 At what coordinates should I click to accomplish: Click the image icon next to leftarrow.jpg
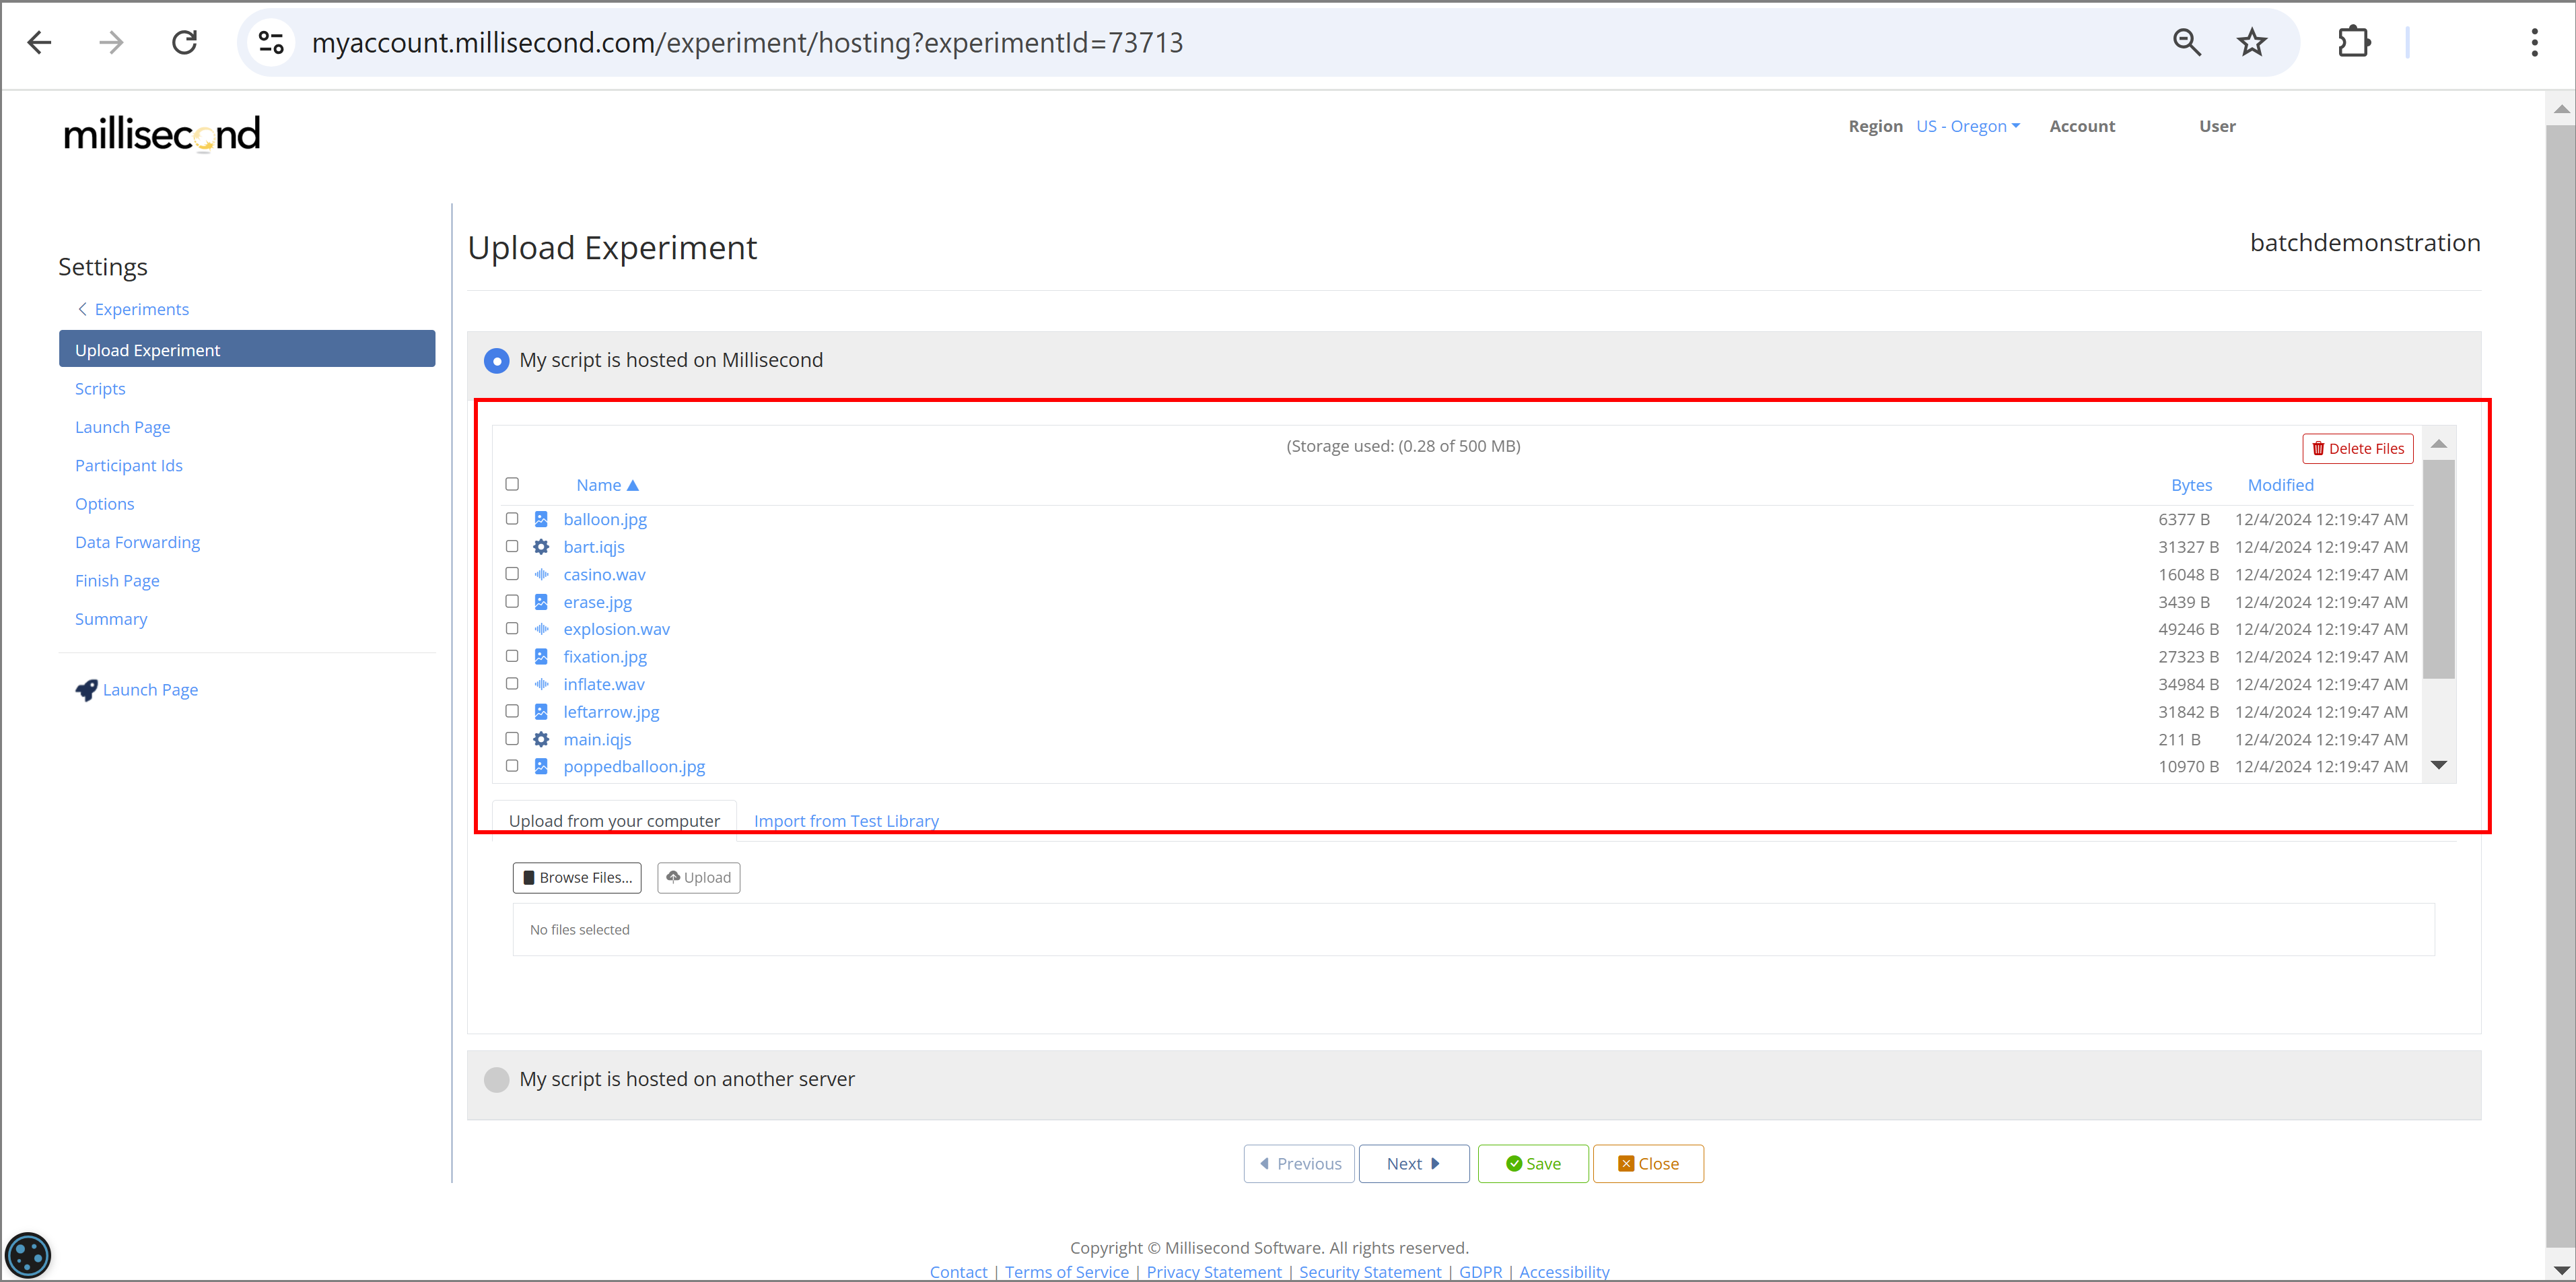click(x=541, y=712)
